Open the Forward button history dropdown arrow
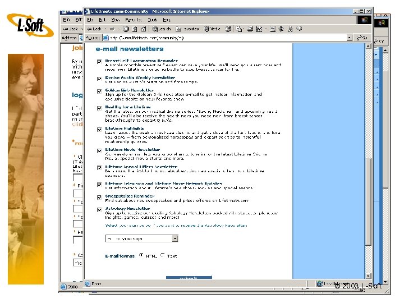 pos(119,29)
